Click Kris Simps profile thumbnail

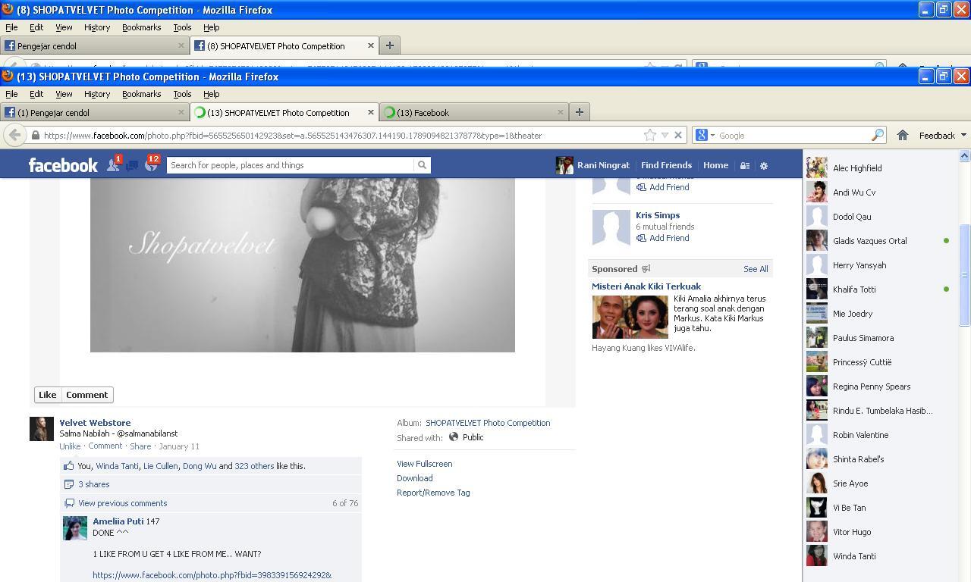click(611, 227)
